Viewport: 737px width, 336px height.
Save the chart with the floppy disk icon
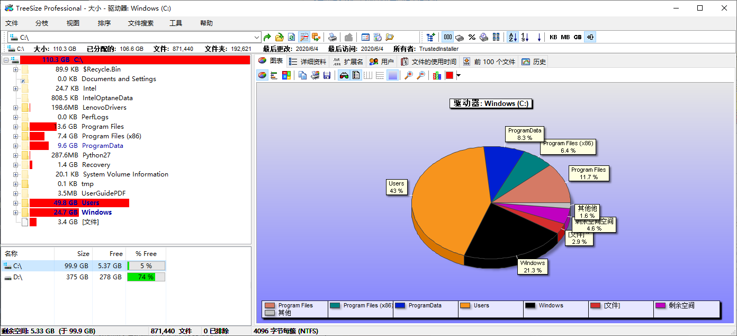tap(327, 75)
